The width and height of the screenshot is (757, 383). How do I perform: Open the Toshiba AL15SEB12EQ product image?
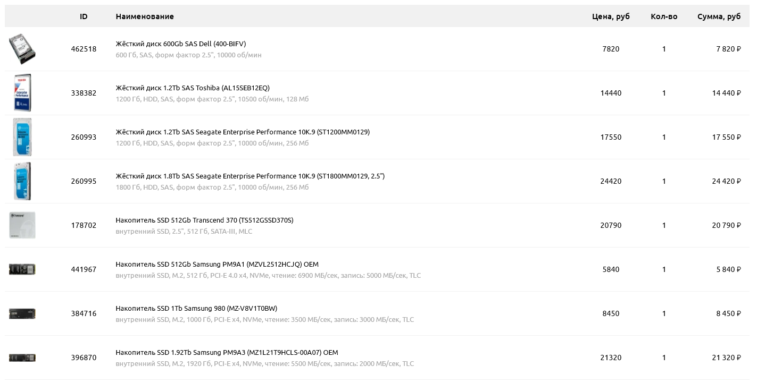pos(22,93)
